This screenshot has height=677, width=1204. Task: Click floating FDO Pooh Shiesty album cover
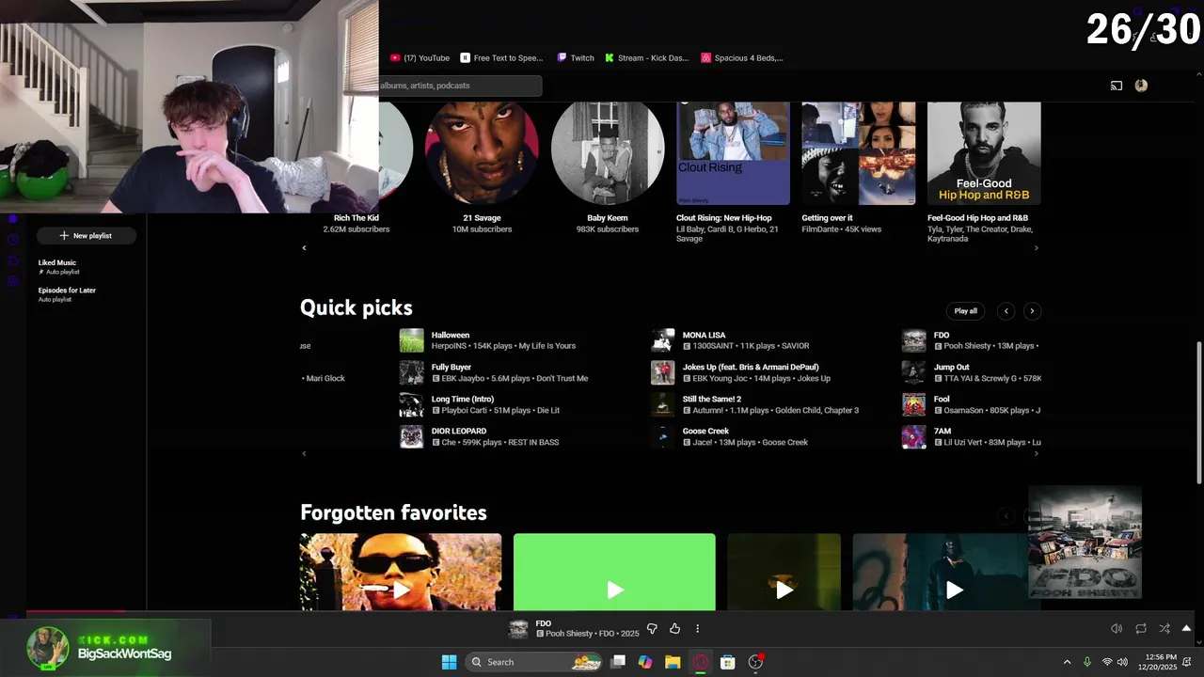click(x=1085, y=543)
